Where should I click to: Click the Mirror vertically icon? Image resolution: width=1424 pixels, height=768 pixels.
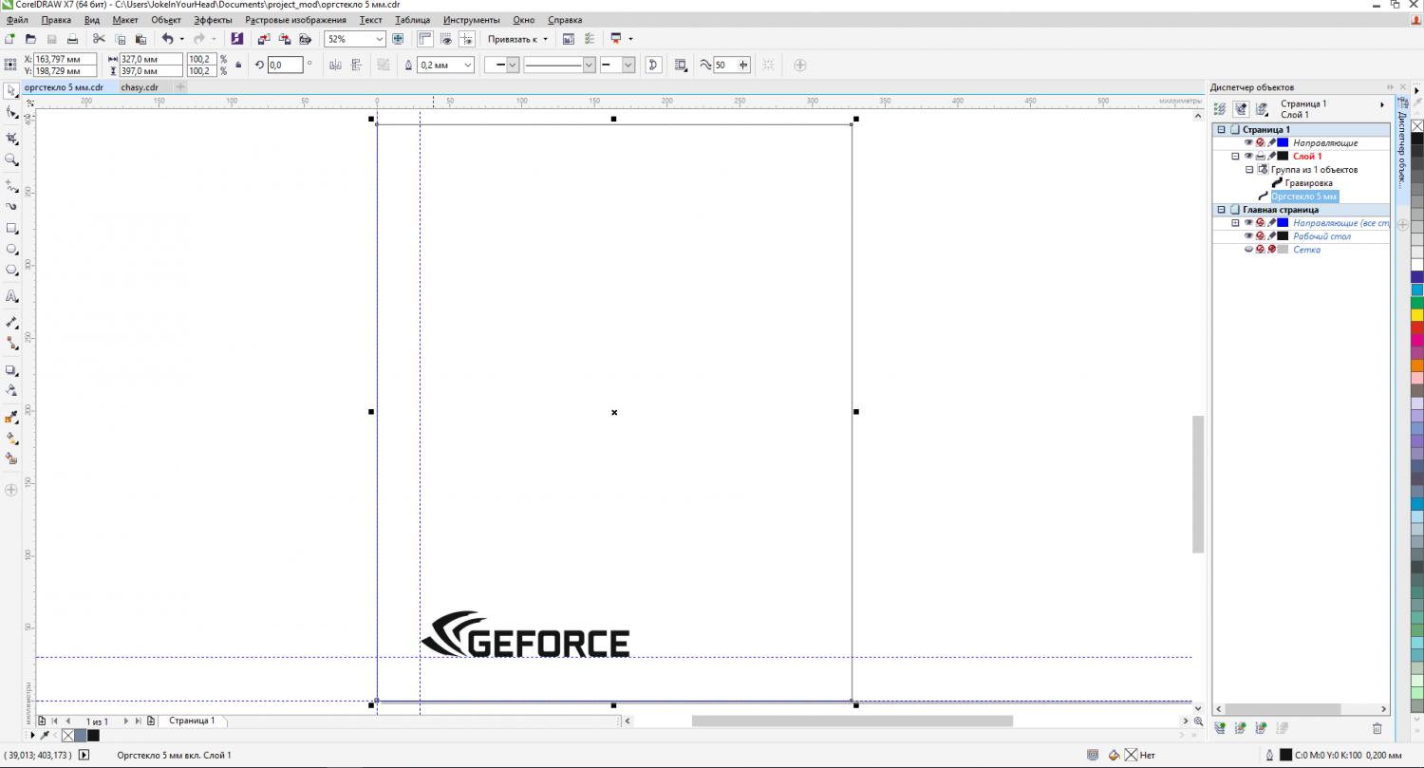pyautogui.click(x=357, y=66)
